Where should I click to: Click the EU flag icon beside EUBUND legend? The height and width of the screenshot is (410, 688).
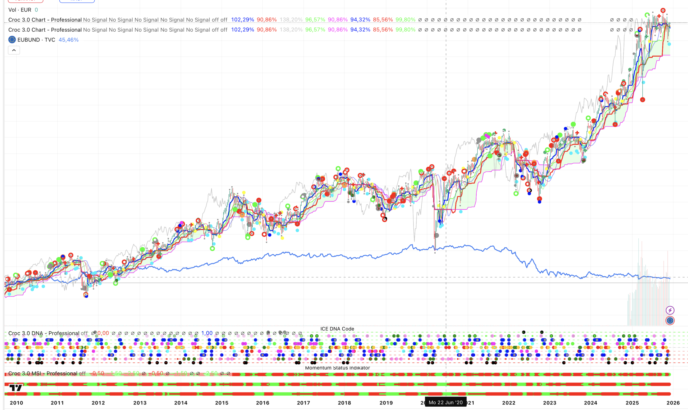12,40
